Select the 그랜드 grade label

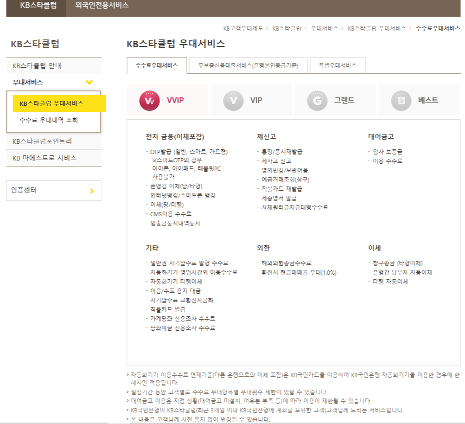point(344,100)
